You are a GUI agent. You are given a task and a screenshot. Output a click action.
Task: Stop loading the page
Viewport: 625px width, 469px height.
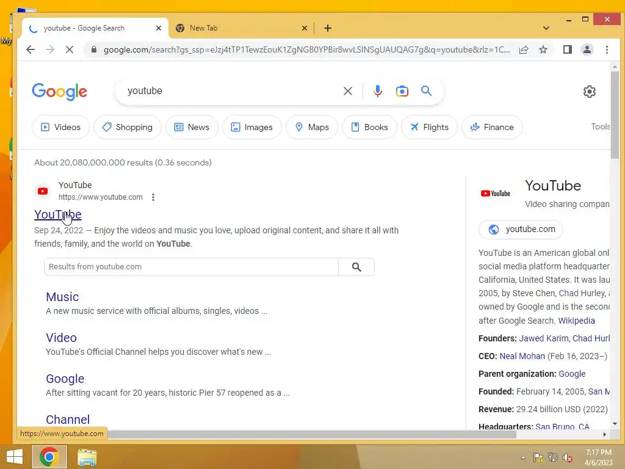click(x=70, y=49)
